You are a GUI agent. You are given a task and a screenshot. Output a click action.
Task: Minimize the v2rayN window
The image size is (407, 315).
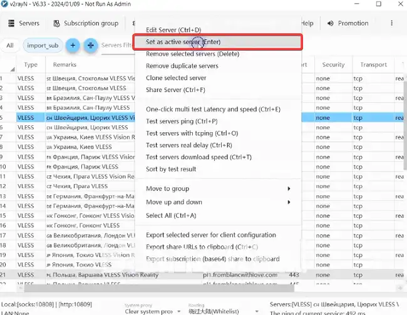357,4
